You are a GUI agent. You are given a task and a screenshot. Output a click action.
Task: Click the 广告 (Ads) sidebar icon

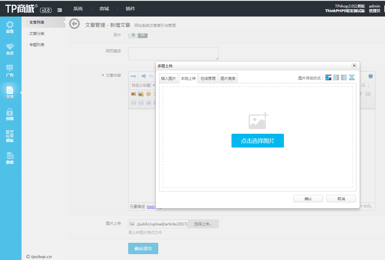point(10,71)
